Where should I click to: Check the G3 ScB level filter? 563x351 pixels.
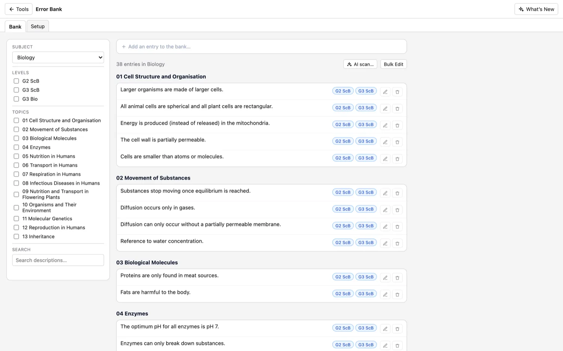tap(16, 90)
